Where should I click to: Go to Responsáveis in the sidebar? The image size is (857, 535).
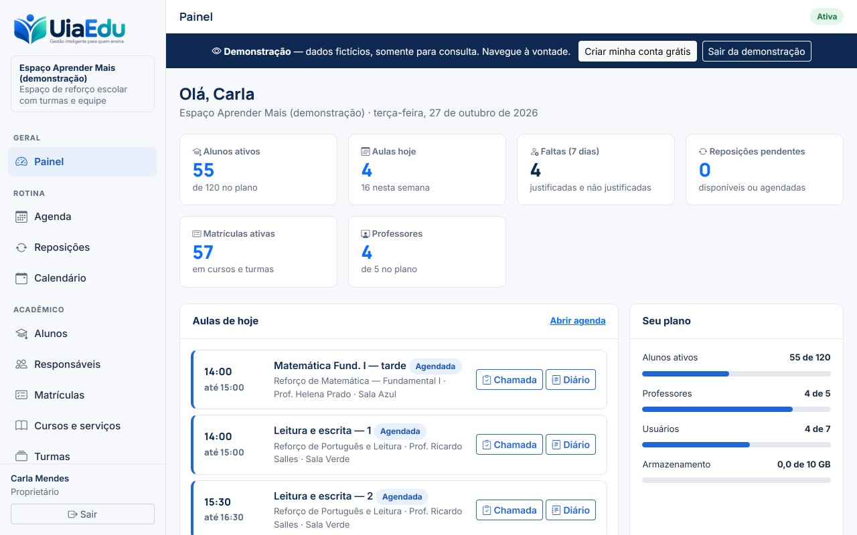pos(83,364)
